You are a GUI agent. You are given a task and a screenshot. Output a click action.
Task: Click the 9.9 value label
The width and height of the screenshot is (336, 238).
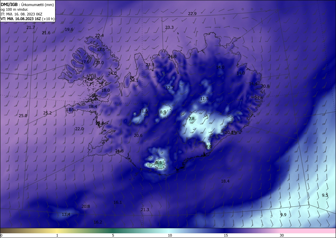283,215
